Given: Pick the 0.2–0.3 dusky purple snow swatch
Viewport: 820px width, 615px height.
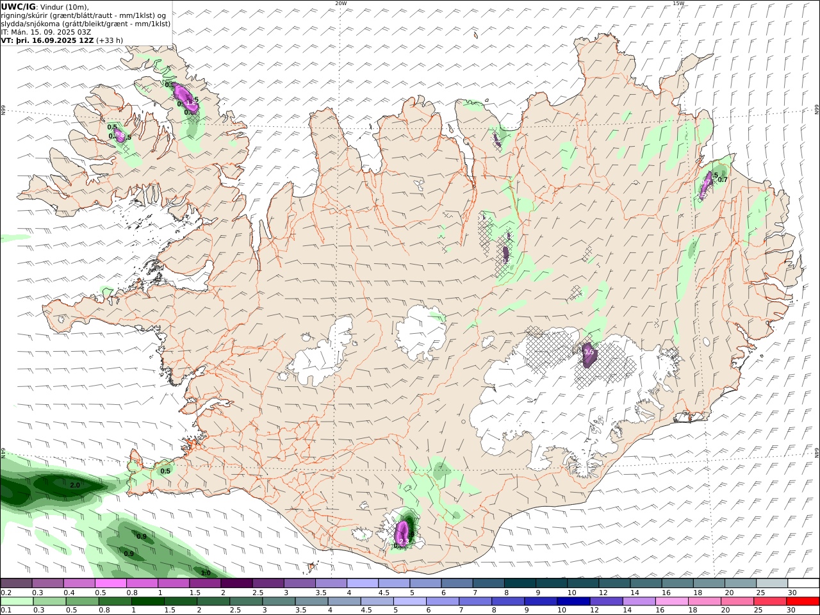Looking at the screenshot, I should pos(16,584).
